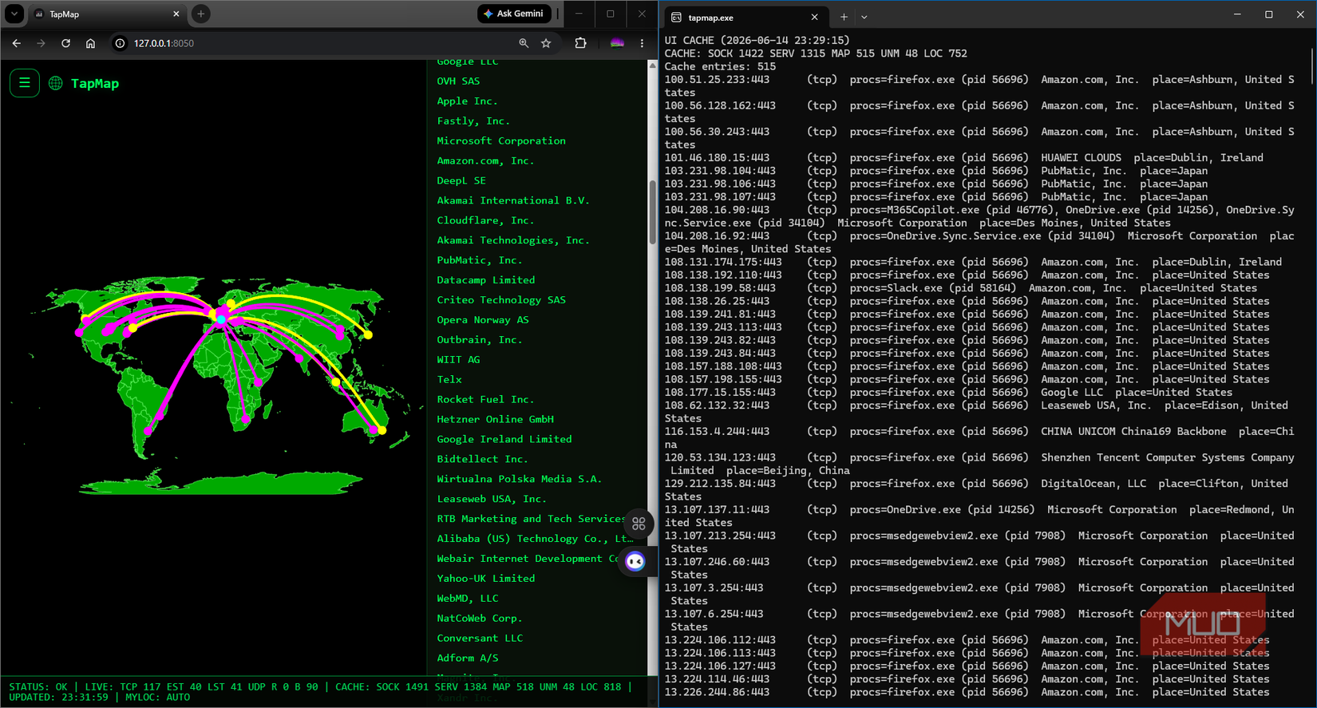1317x708 pixels.
Task: Open the TapMap hamburger menu
Action: point(25,83)
